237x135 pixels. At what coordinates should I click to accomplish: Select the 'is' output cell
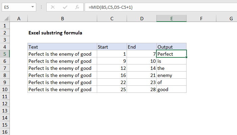pos(171,61)
